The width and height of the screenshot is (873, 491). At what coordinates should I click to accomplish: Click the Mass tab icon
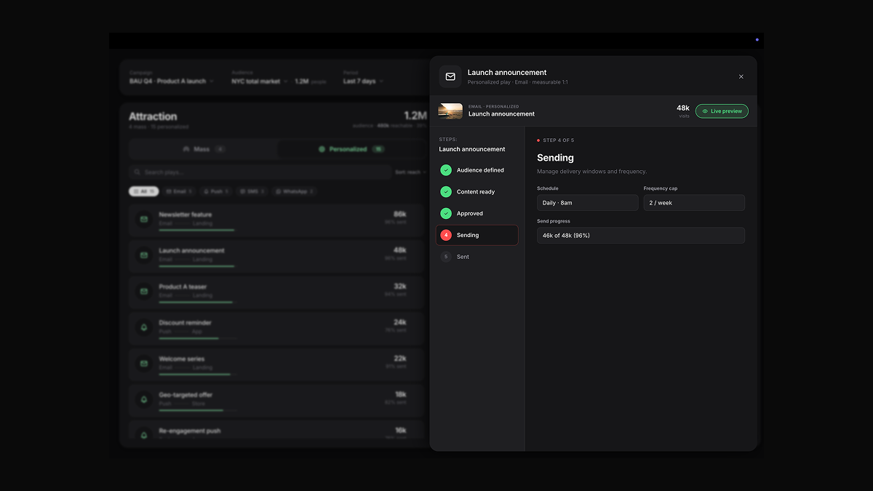pos(186,149)
